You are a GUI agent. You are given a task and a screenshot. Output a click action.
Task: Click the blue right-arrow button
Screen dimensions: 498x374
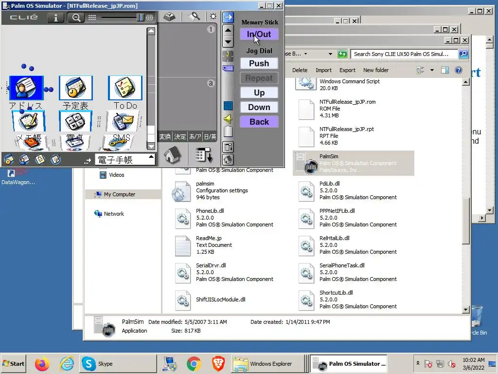(228, 17)
